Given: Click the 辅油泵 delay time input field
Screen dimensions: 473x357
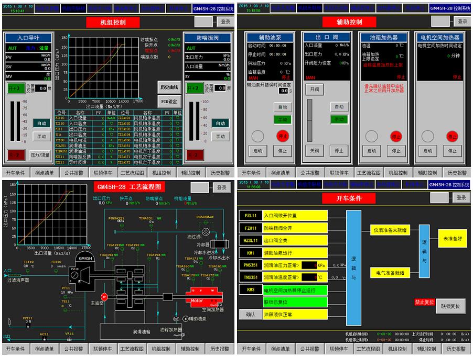Looking at the screenshot, I should click(x=284, y=91).
